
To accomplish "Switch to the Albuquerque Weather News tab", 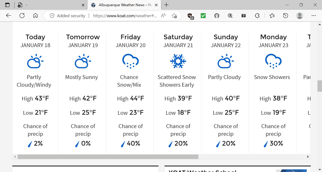I will pyautogui.click(x=125, y=5).
